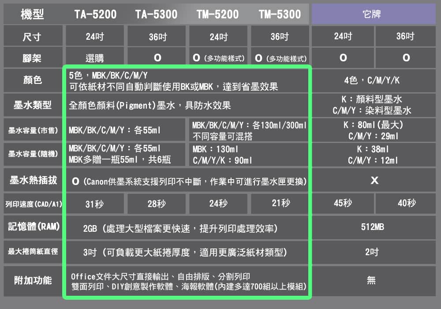The width and height of the screenshot is (441, 309).
Task: Click the 3吋 roll diameter cell
Action: 187,252
